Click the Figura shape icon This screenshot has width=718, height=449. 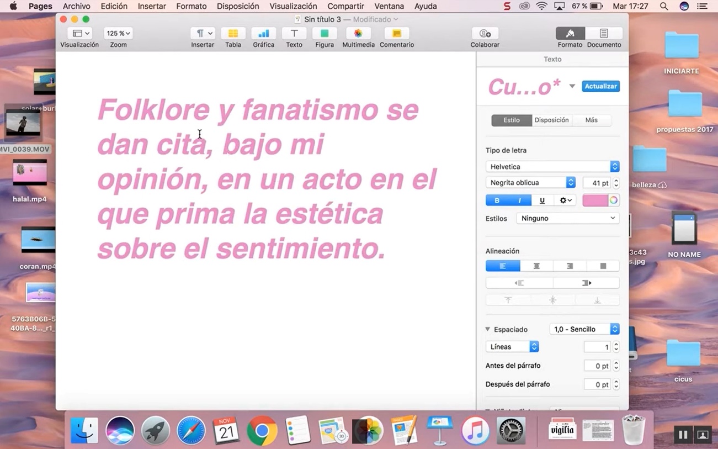pyautogui.click(x=325, y=34)
